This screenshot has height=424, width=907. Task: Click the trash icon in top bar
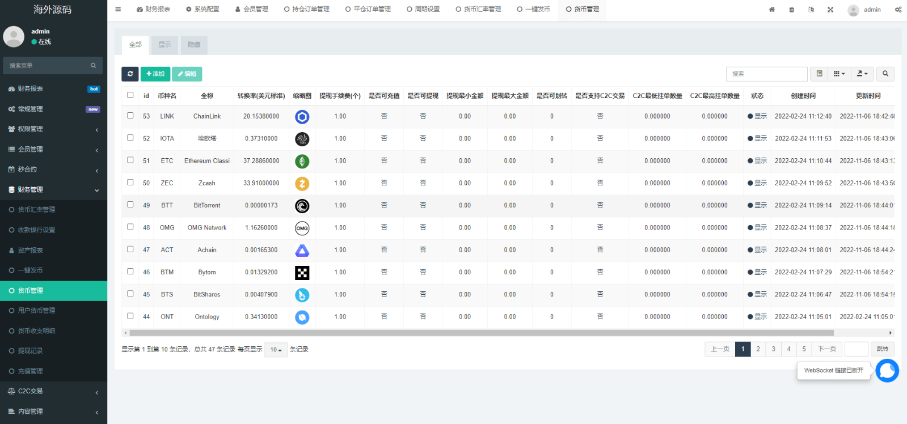791,10
